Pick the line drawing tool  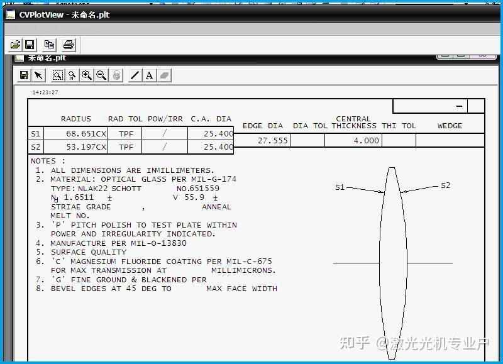[134, 75]
